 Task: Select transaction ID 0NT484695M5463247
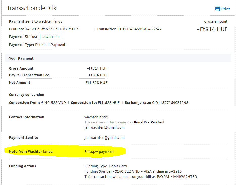[142, 29]
